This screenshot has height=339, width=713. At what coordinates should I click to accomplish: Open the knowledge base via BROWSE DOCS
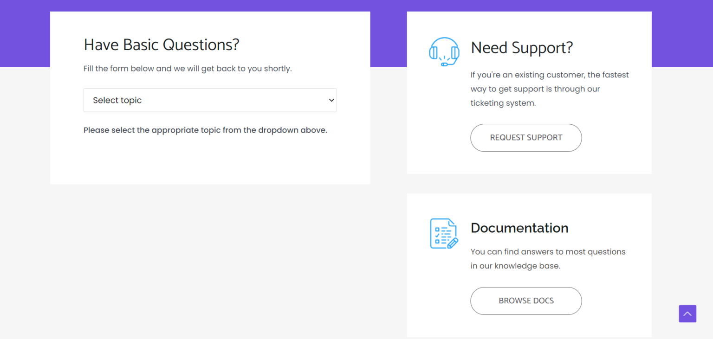coord(525,301)
